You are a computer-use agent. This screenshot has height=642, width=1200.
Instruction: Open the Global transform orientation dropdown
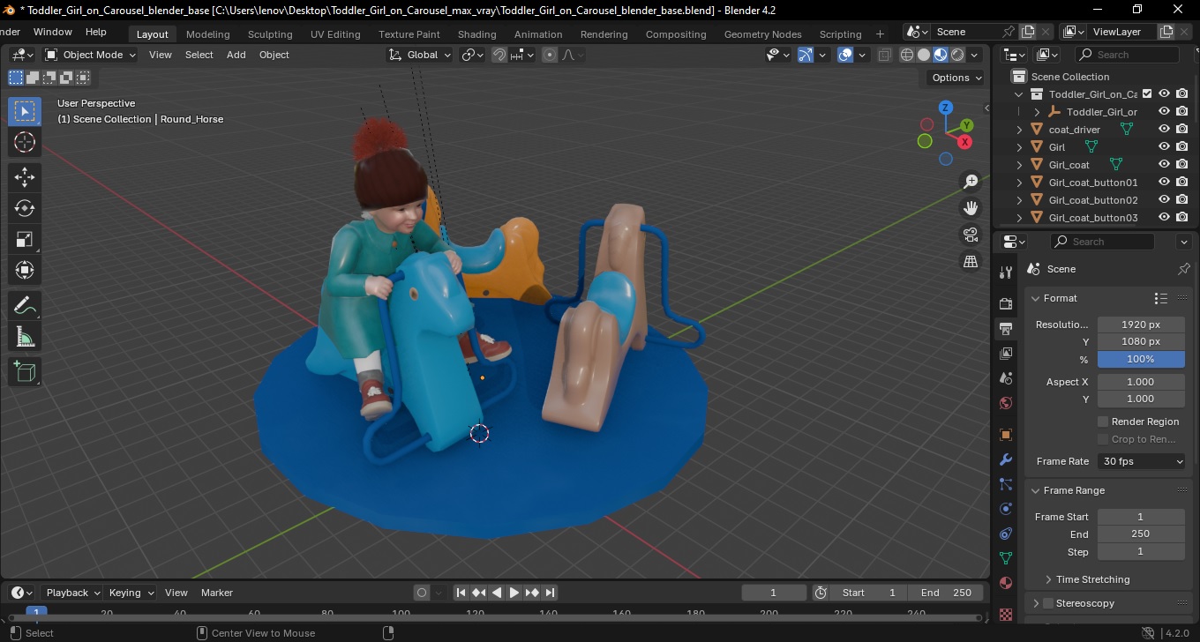point(420,55)
